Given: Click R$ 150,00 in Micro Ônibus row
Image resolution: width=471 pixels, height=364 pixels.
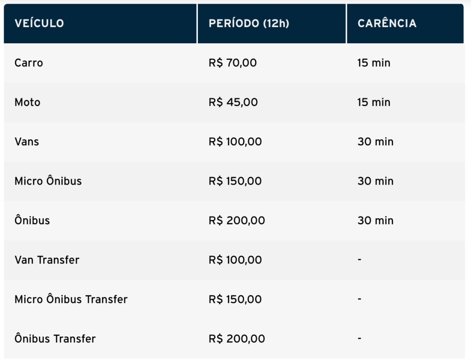Looking at the screenshot, I should 235,181.
